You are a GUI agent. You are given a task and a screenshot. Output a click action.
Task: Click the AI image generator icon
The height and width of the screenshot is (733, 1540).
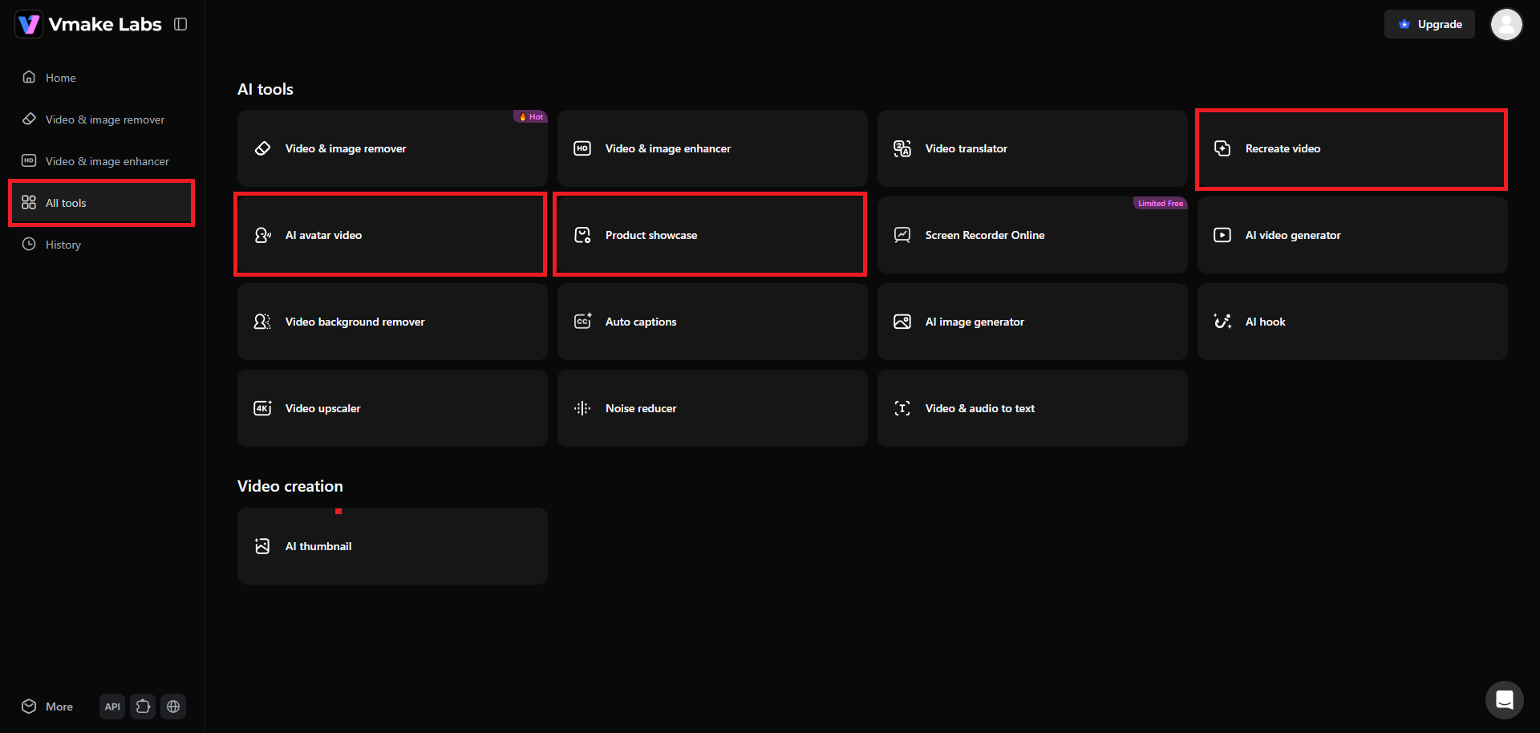tap(902, 322)
